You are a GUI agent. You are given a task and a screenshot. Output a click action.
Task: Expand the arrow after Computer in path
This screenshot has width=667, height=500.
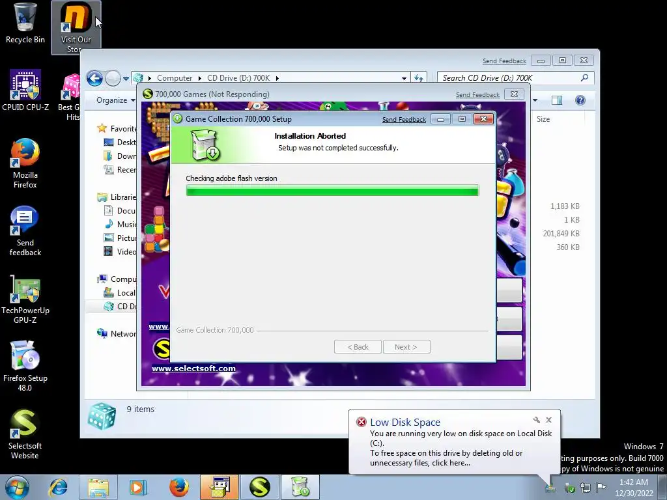click(x=199, y=78)
